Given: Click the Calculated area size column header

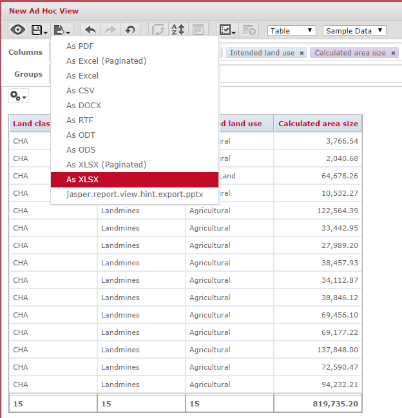Looking at the screenshot, I should (318, 124).
